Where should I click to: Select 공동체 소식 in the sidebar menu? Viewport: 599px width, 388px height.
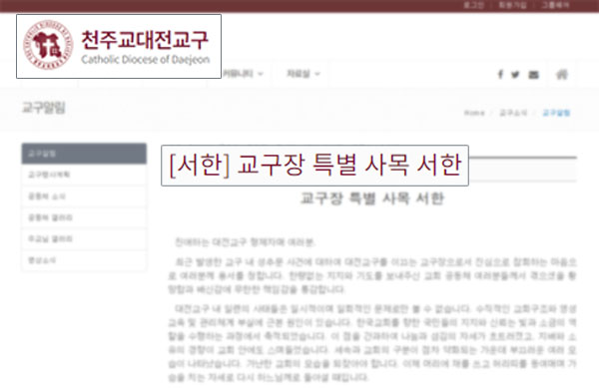pyautogui.click(x=84, y=196)
